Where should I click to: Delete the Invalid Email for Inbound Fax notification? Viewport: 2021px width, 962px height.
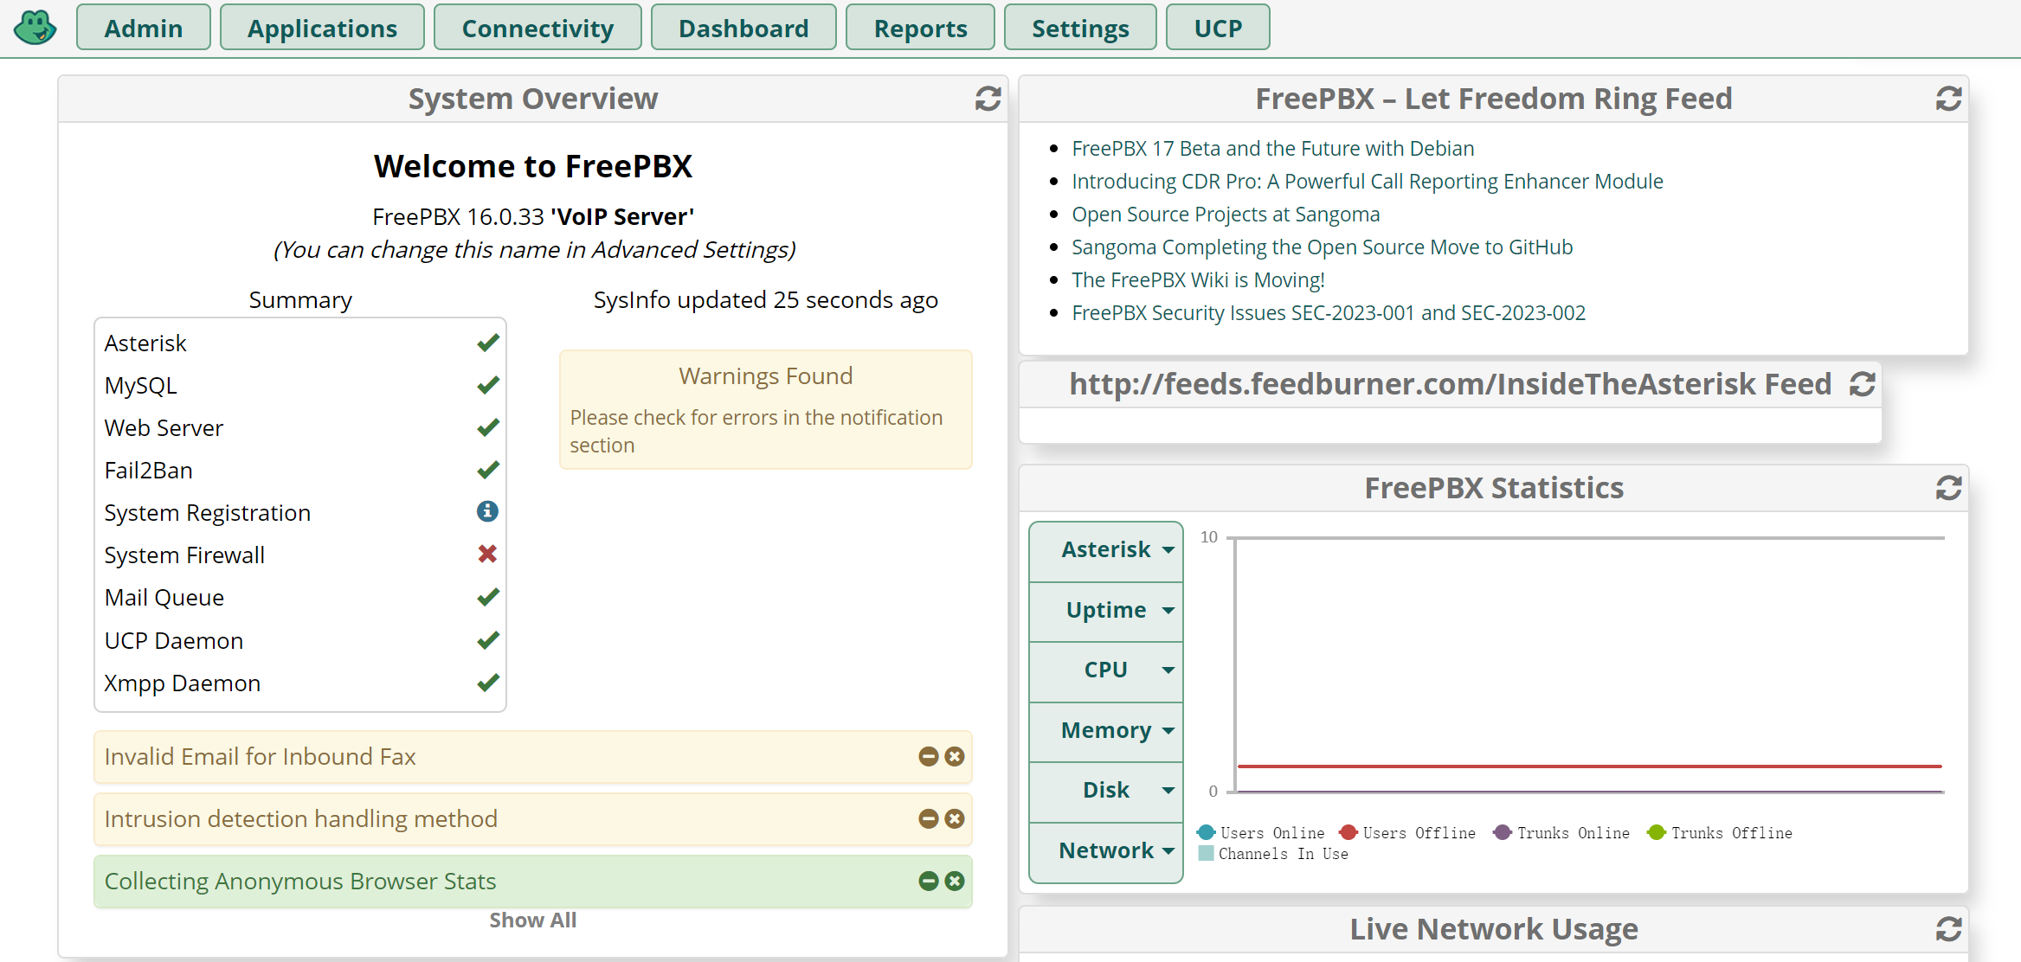pyautogui.click(x=955, y=757)
